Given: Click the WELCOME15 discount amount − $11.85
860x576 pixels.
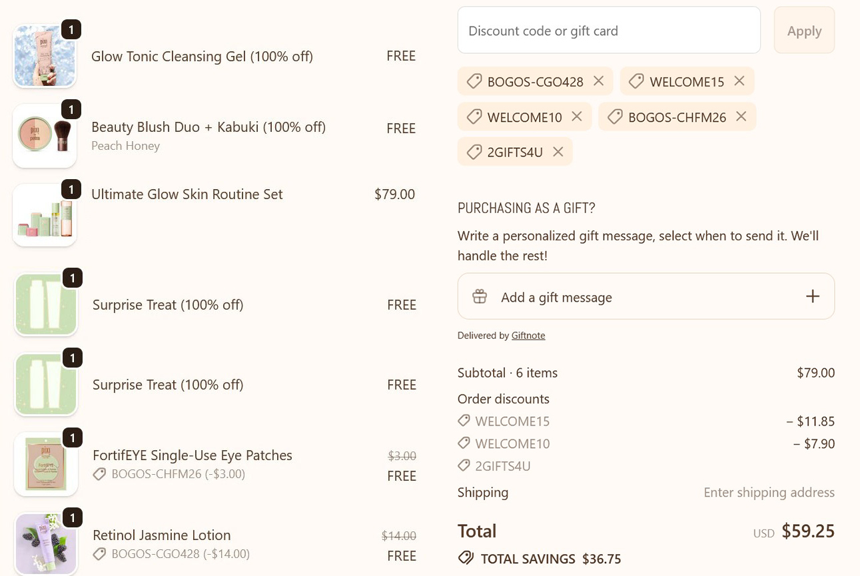Looking at the screenshot, I should pyautogui.click(x=810, y=421).
